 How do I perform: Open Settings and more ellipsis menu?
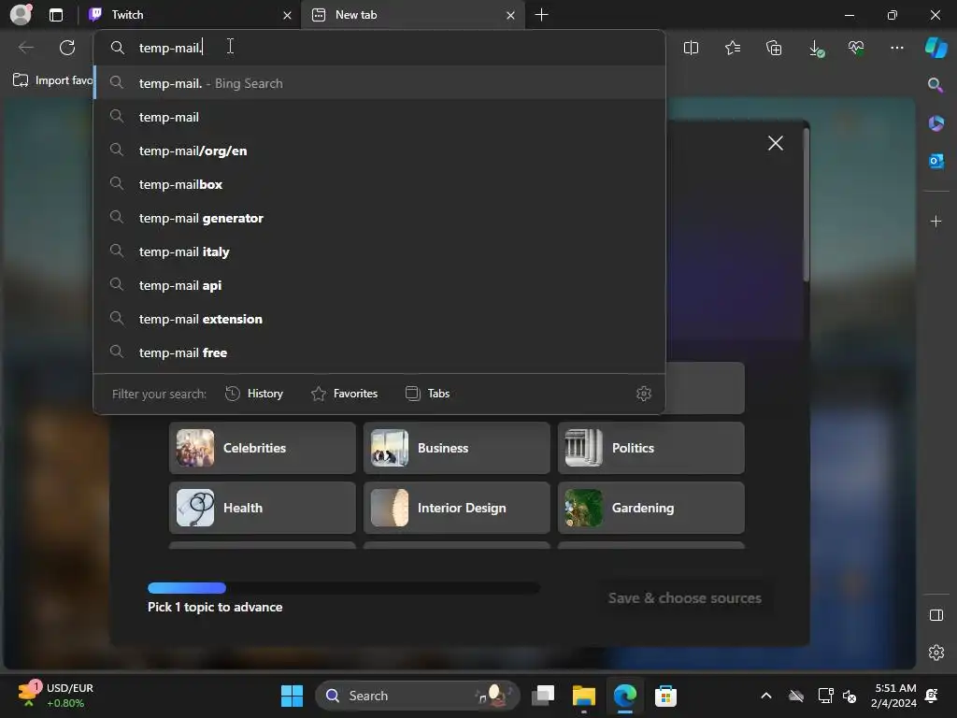click(896, 48)
